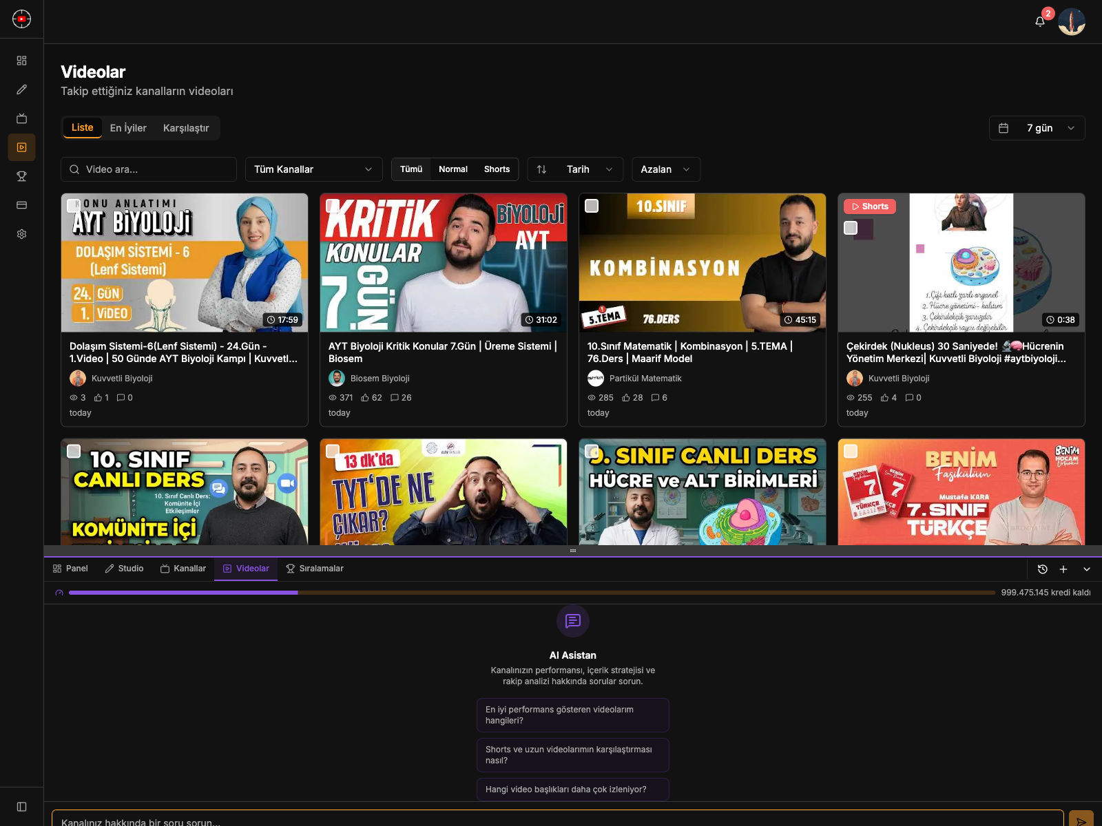Click the Kuvvetli Biyoloji avatar on Dolaşım video
The image size is (1102, 826).
pos(78,379)
